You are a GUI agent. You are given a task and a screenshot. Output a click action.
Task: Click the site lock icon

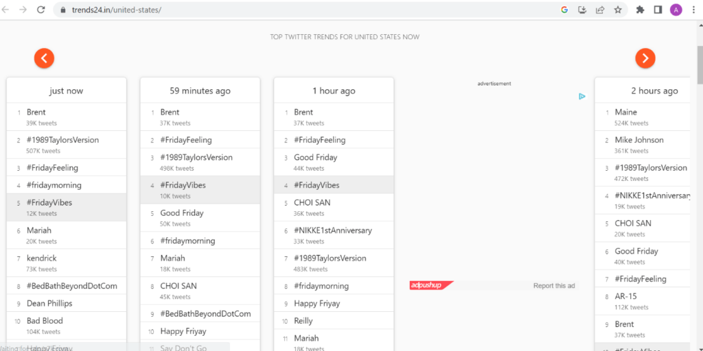62,10
